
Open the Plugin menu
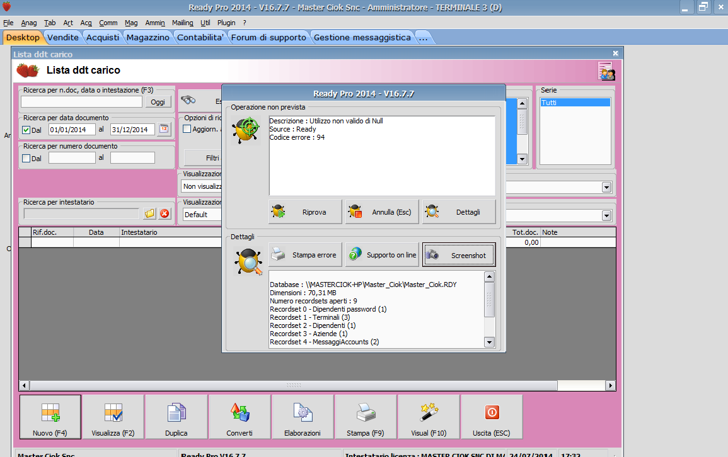[226, 23]
